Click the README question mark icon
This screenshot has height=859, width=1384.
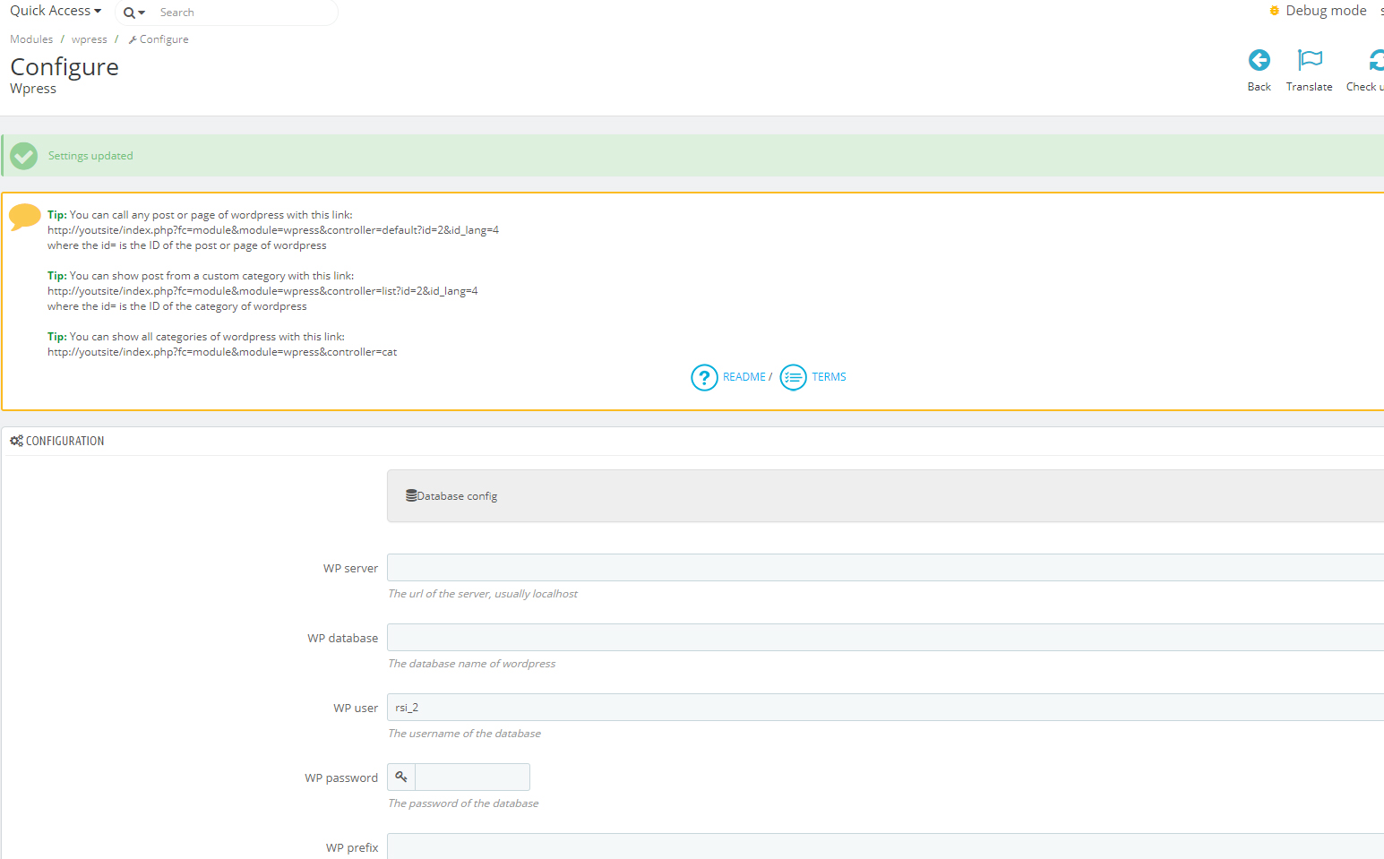704,377
